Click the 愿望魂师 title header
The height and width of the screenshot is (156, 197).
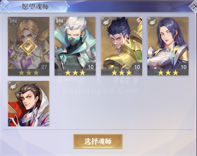(35, 6)
